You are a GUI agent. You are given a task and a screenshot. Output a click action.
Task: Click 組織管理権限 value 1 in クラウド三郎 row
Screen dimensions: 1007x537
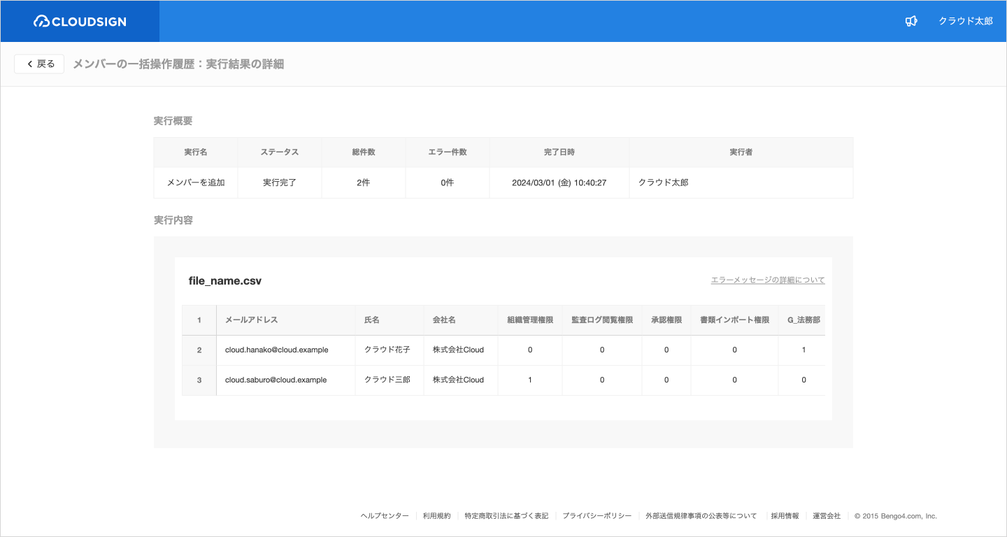[530, 380]
